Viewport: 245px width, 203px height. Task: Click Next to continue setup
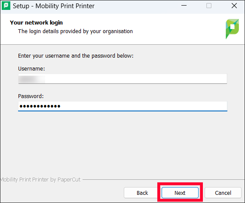tap(180, 193)
